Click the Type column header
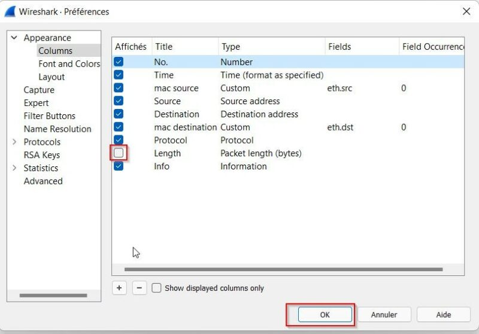The width and height of the screenshot is (479, 334). 272,47
